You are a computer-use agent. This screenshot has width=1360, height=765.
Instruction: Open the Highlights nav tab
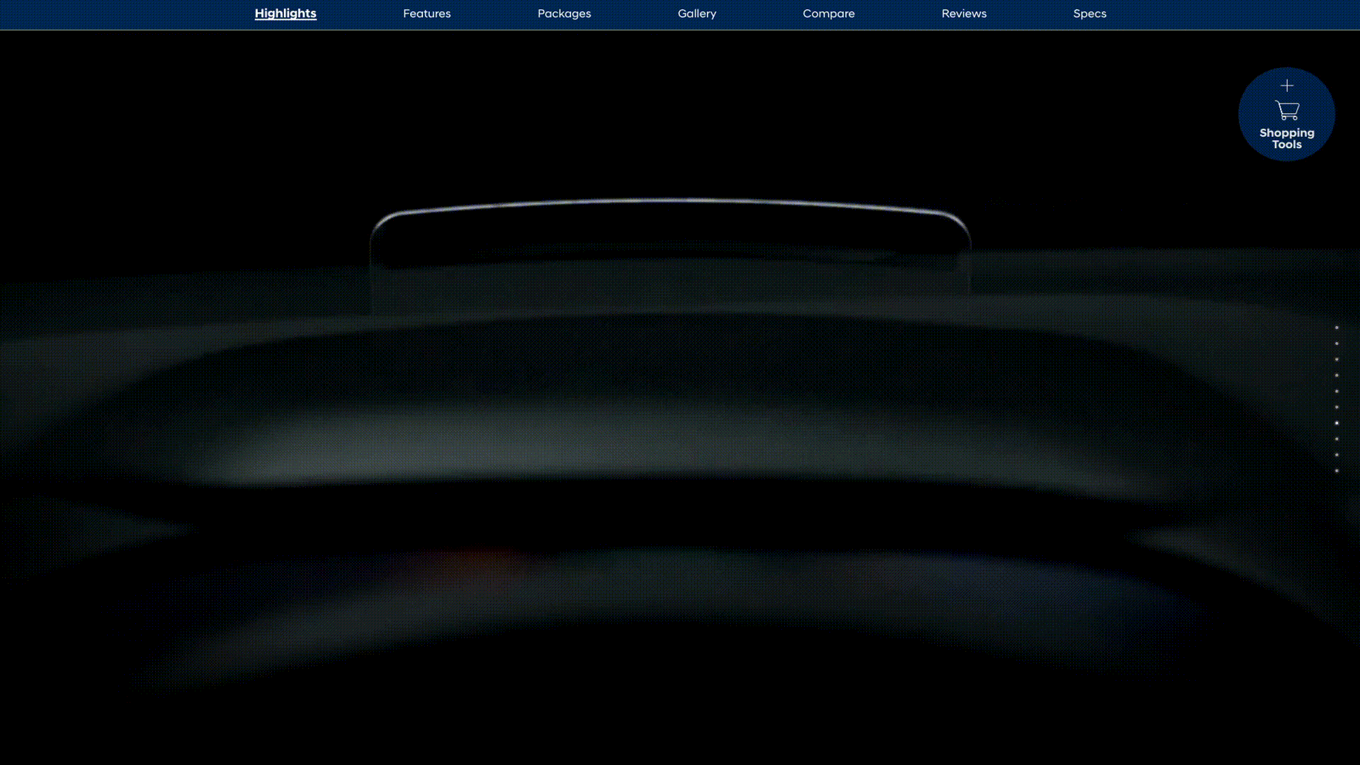pyautogui.click(x=285, y=13)
